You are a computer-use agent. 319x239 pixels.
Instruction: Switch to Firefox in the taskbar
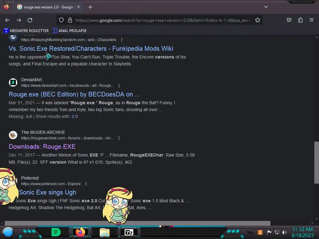pos(80,232)
